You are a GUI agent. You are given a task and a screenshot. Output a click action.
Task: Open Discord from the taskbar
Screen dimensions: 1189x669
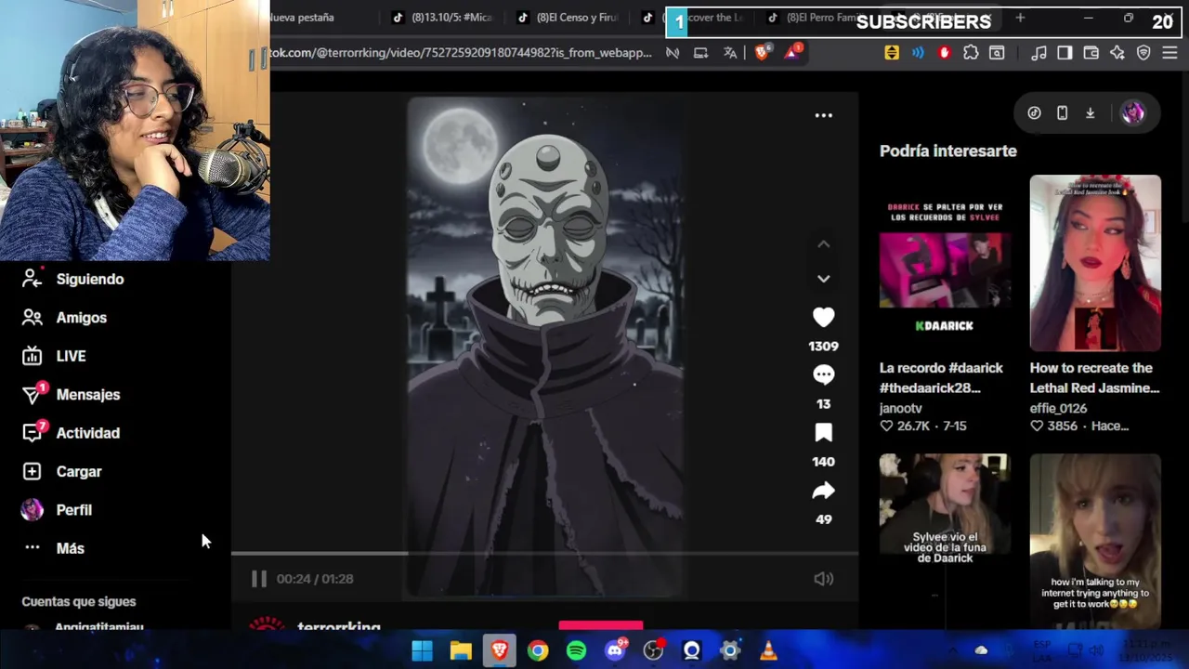(615, 650)
